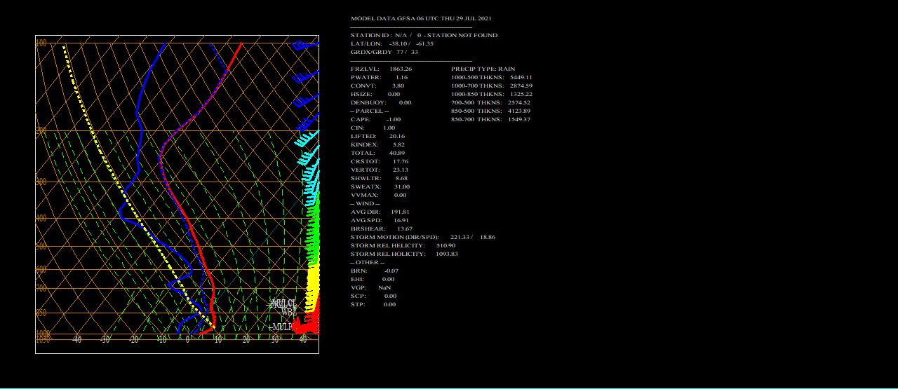Viewport: 898px width, 389px height.
Task: Click the MULP marker on the sounding chart
Action: click(281, 327)
